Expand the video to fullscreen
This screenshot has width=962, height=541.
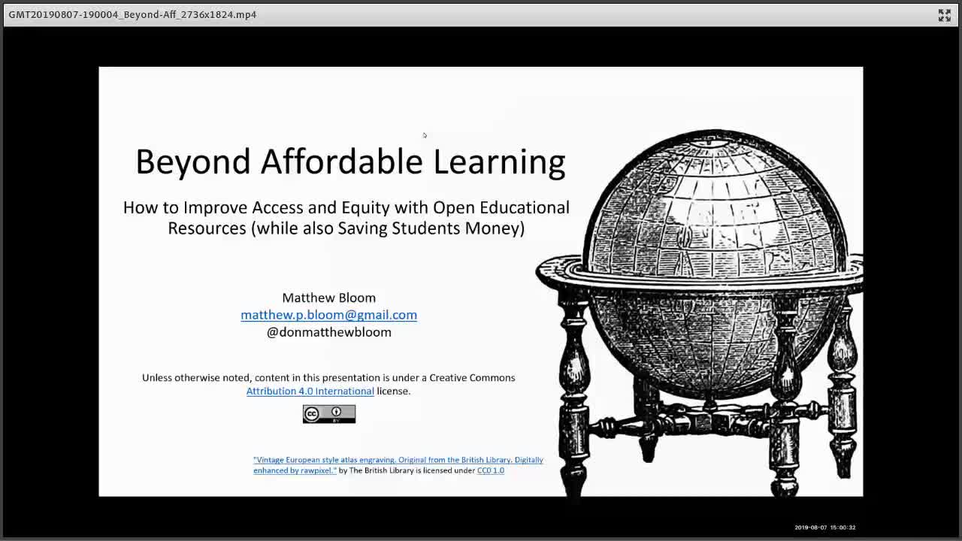tap(944, 15)
